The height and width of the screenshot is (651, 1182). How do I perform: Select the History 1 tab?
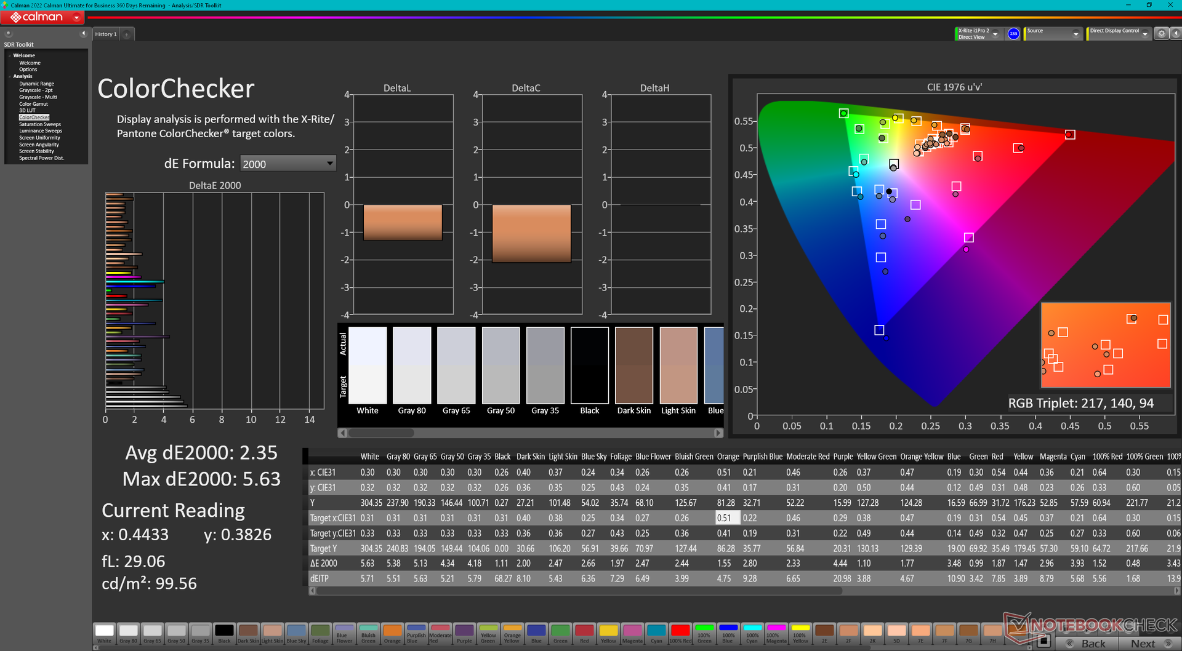pyautogui.click(x=106, y=34)
